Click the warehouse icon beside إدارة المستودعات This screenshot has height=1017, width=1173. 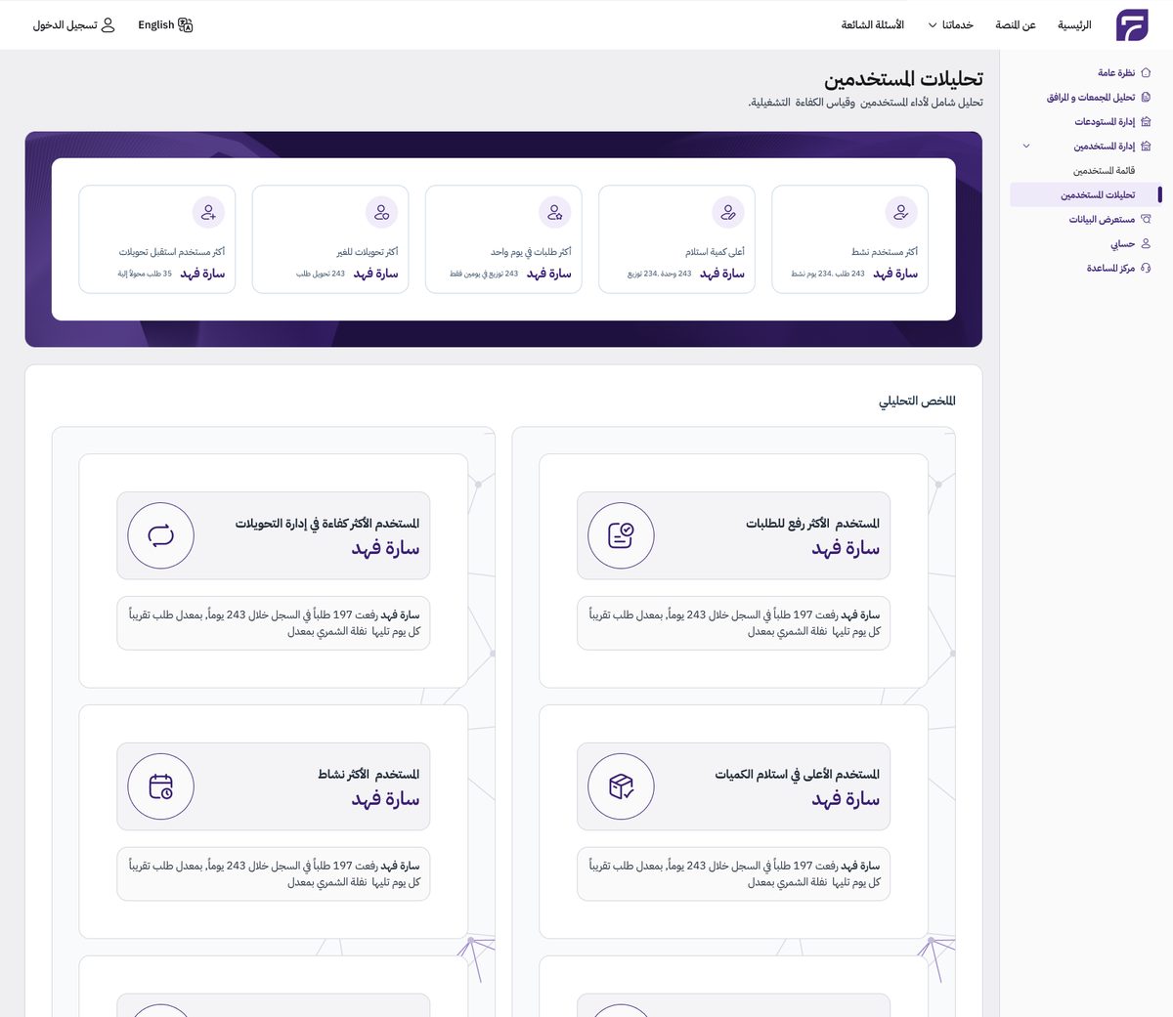click(1146, 122)
